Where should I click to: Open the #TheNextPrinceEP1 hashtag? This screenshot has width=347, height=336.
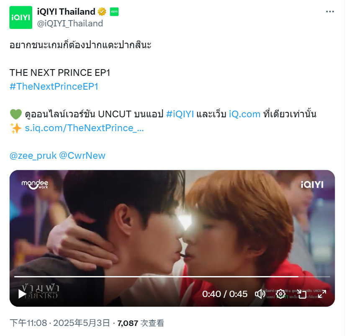click(x=54, y=86)
